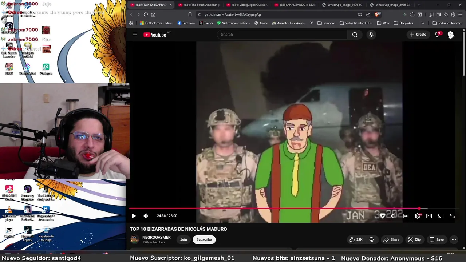
Task: Create a Clip of the video
Action: tap(415, 239)
